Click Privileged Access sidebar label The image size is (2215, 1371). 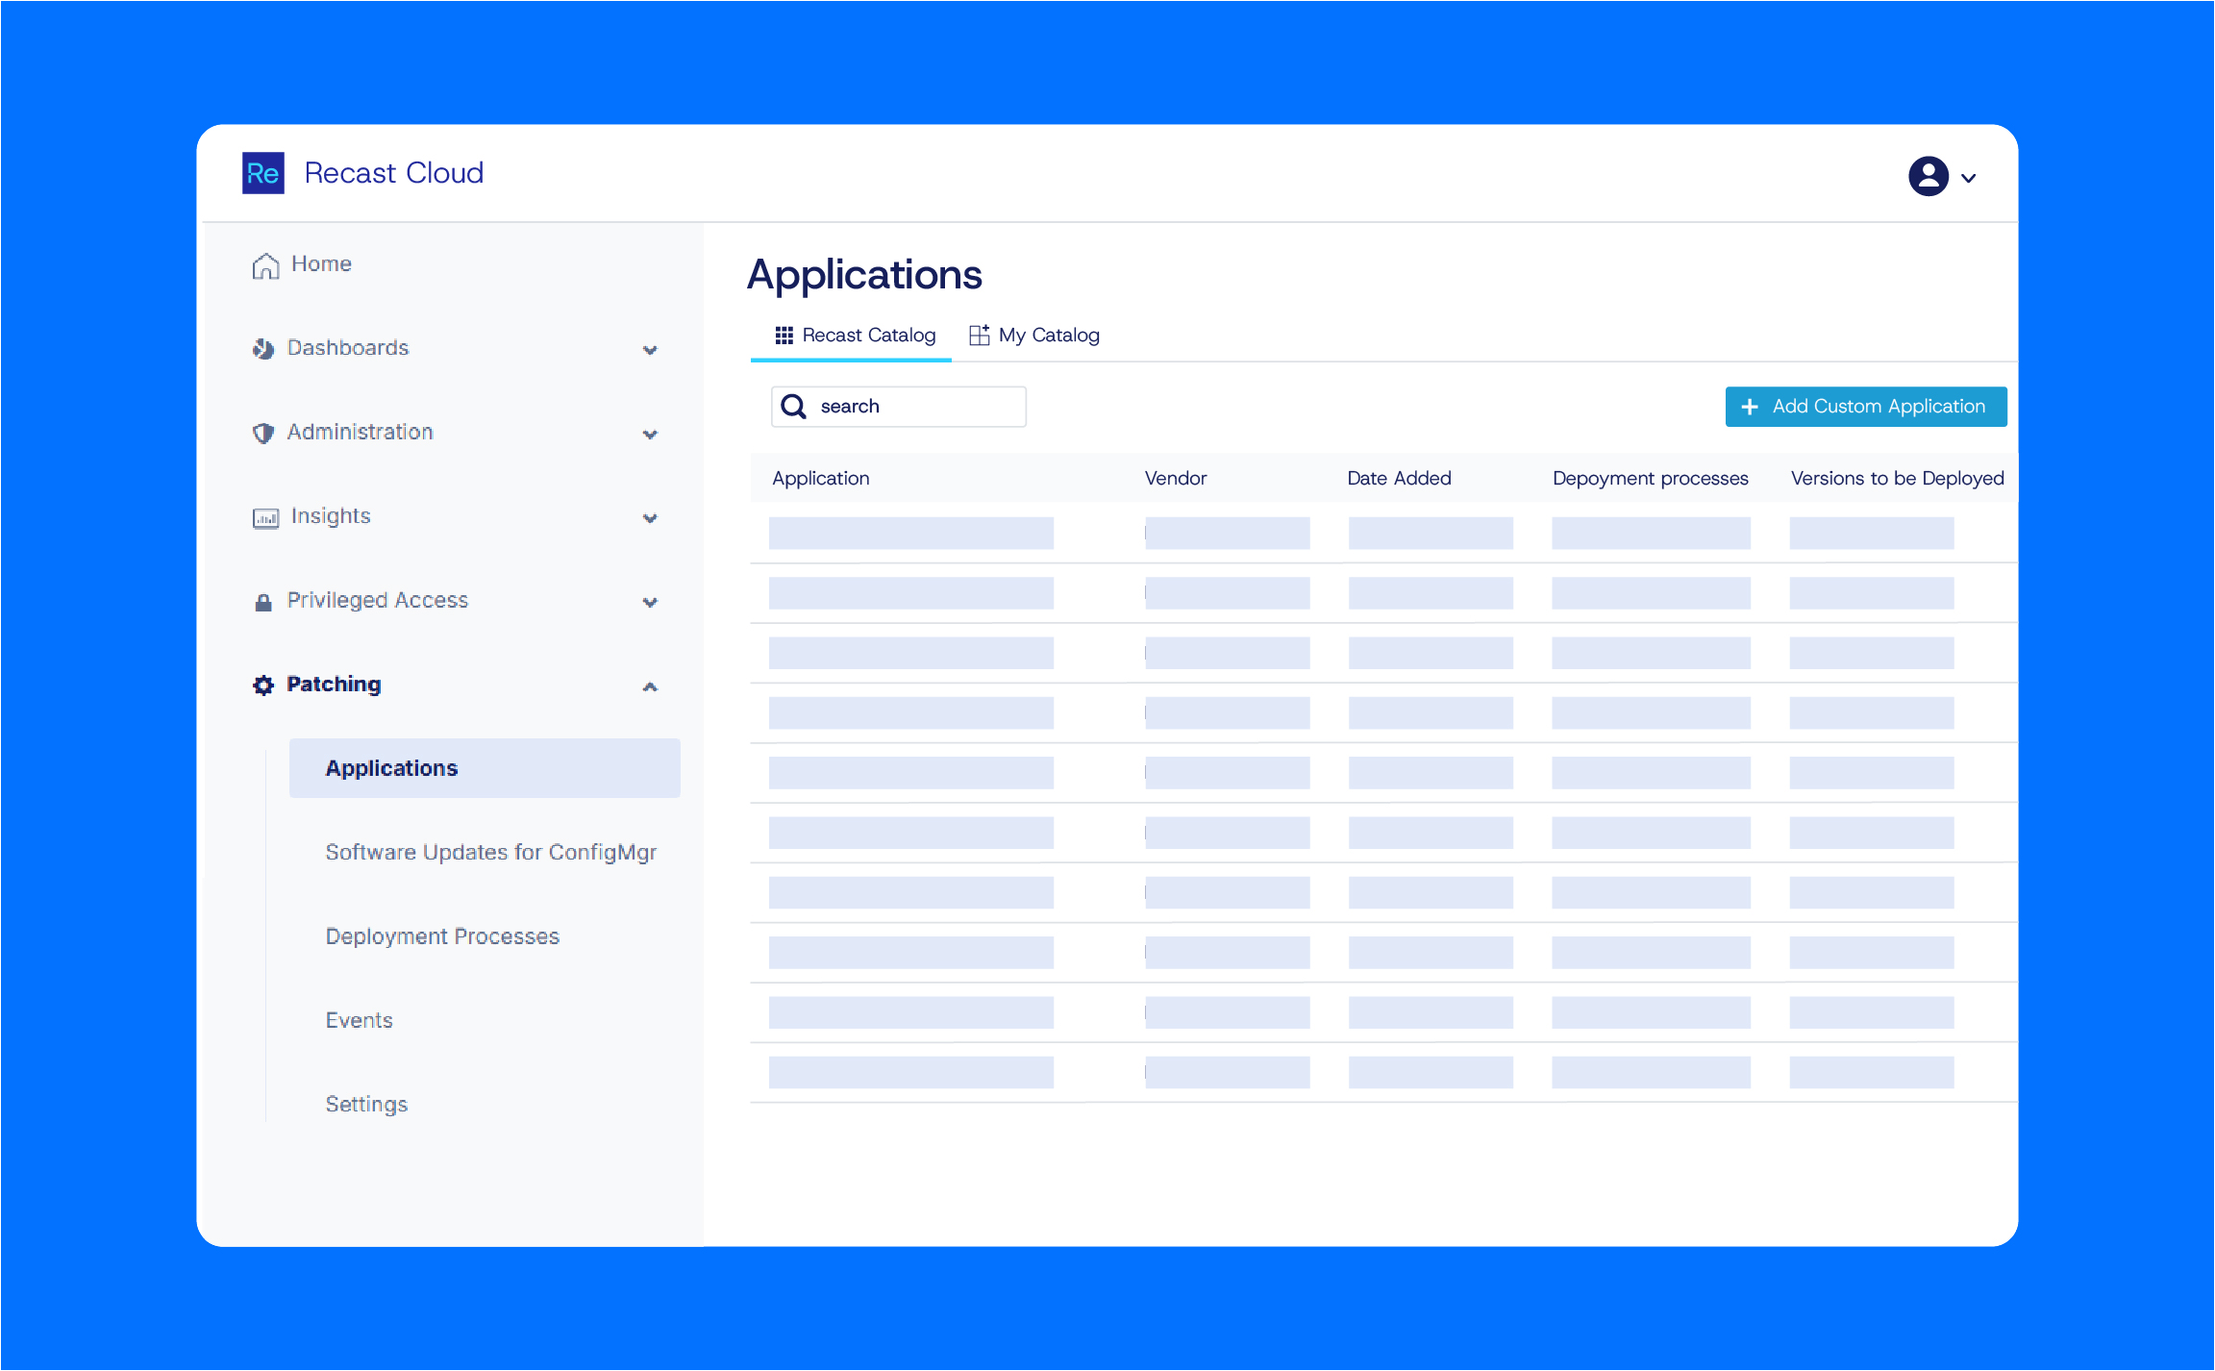(x=378, y=601)
